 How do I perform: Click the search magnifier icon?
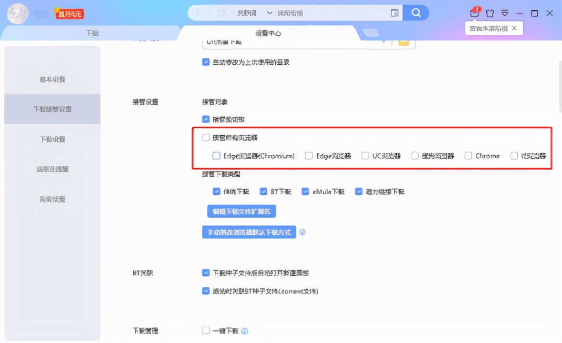click(x=415, y=13)
